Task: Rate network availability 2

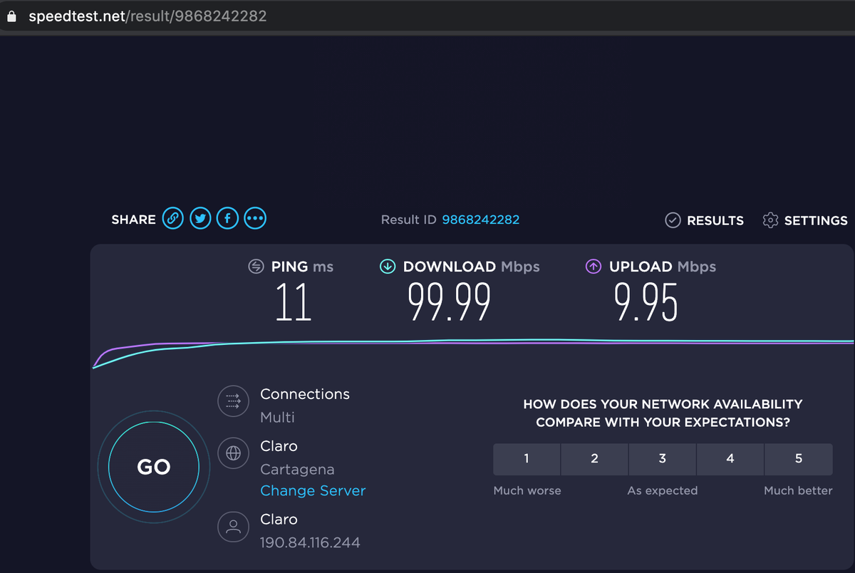Action: [x=594, y=459]
